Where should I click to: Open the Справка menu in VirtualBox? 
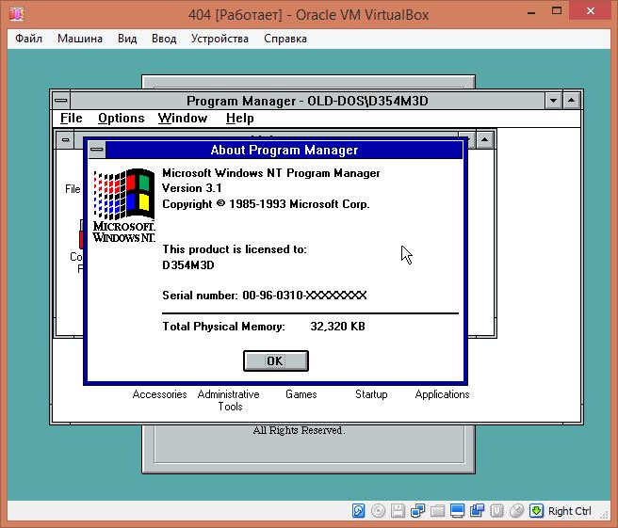(285, 39)
